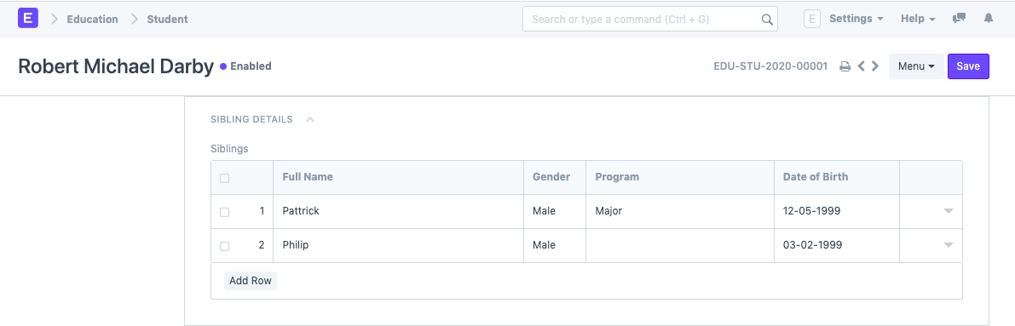Collapse the Sibling Details section
The width and height of the screenshot is (1015, 326).
click(310, 120)
